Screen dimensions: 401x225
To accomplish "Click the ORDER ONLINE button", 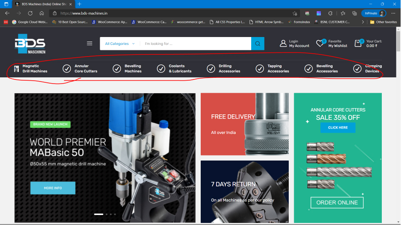I will 337,203.
